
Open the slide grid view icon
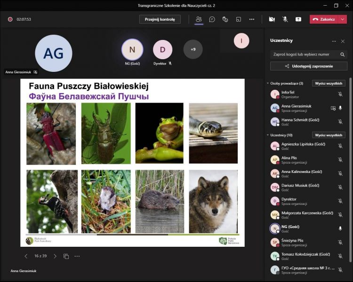[x=66, y=256]
